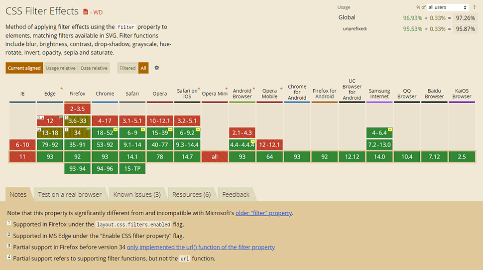The height and width of the screenshot is (270, 483).
Task: Click the Edge 12 cell
Action: 50,121
